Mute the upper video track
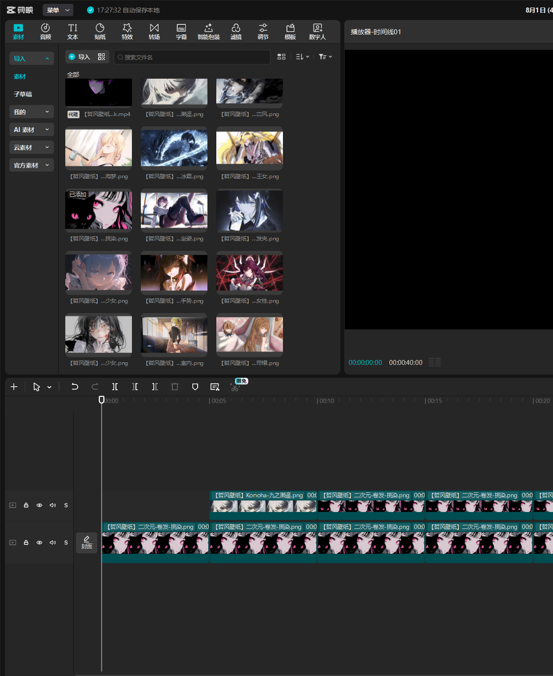 pyautogui.click(x=53, y=505)
